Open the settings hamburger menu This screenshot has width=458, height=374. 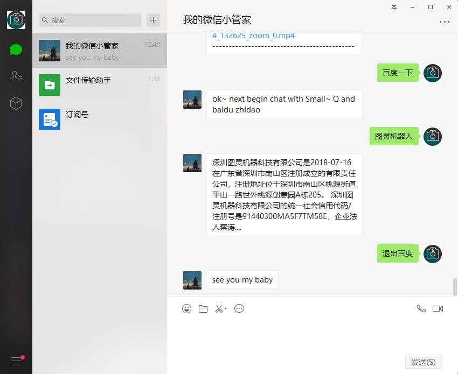[x=16, y=361]
